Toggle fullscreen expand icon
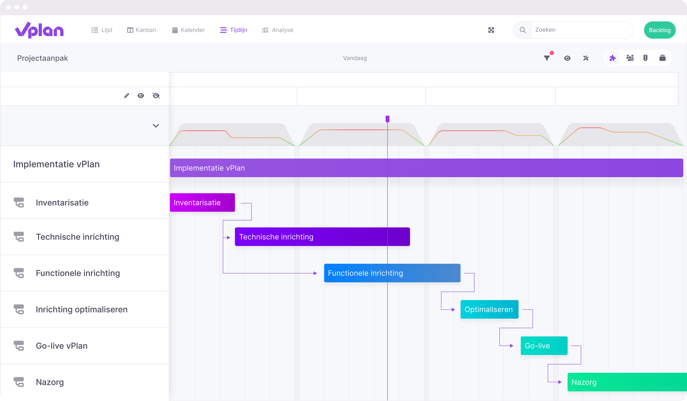The image size is (687, 401). pos(491,30)
